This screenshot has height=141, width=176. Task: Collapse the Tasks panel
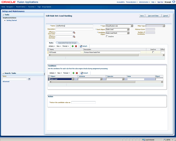coord(3,15)
